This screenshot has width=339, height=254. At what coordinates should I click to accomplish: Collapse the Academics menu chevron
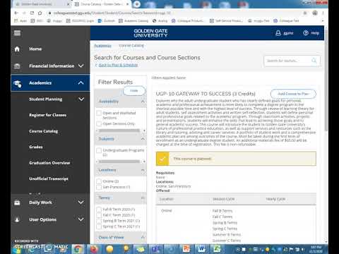pos(81,83)
